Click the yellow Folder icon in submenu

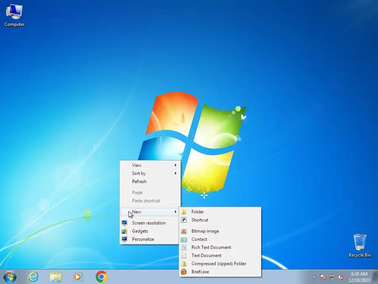(x=184, y=212)
